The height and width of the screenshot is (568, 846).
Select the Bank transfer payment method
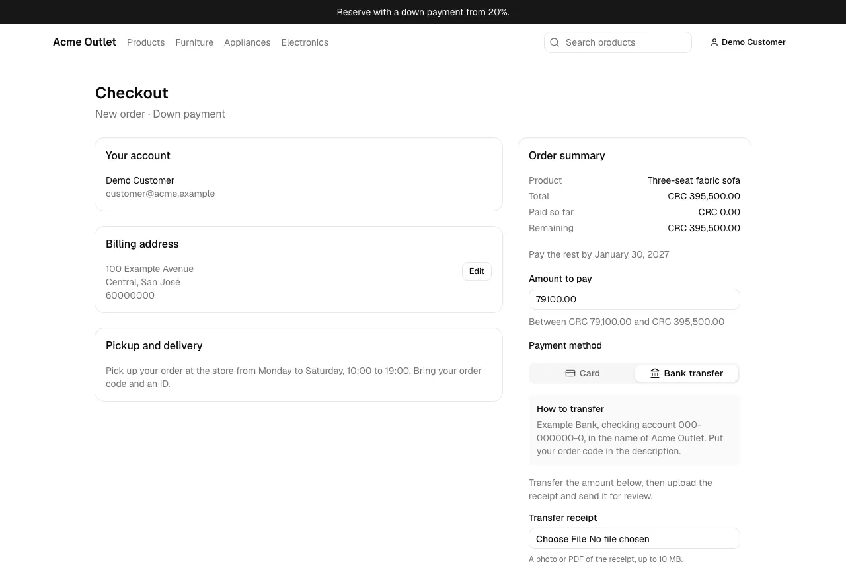(x=686, y=373)
